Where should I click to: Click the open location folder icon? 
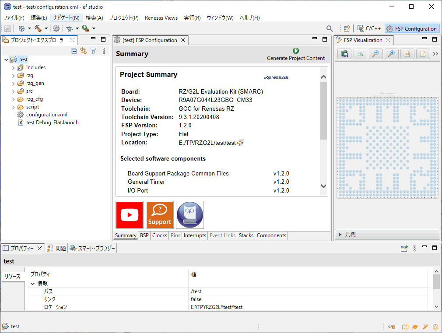[x=241, y=143]
